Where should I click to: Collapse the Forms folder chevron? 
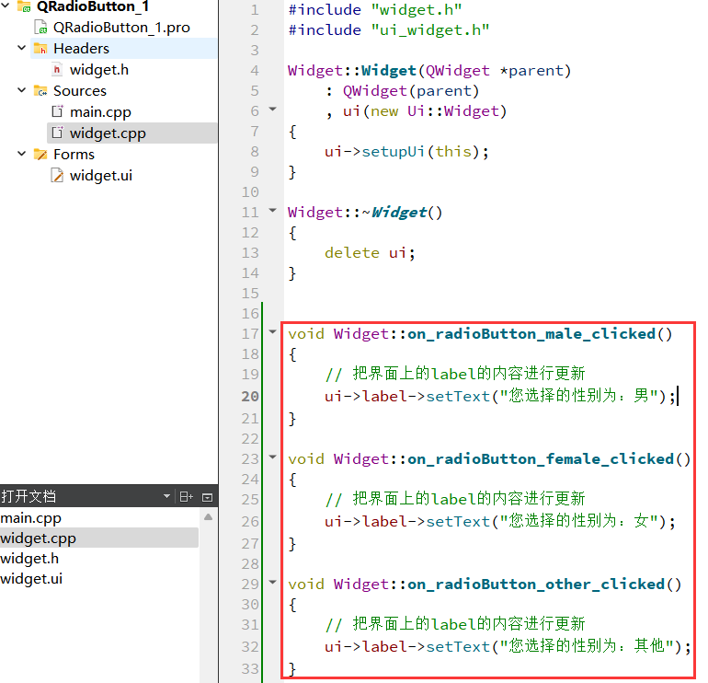pos(21,154)
